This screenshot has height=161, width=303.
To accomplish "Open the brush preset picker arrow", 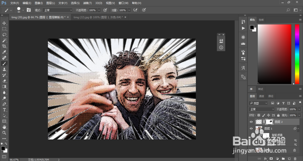I will 23,10.
